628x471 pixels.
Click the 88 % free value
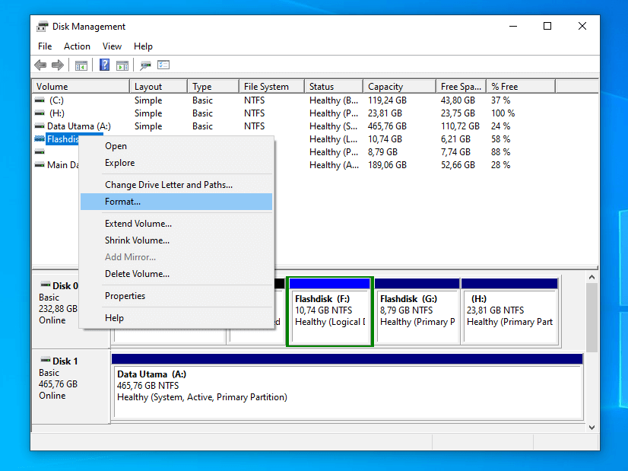coord(500,152)
